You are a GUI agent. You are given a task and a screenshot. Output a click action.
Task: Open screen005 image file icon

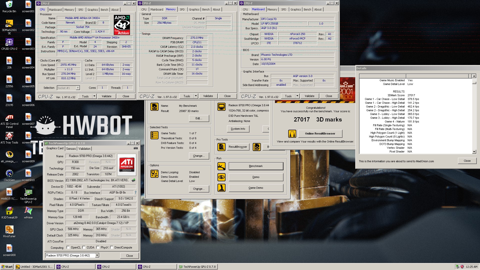pos(28,82)
